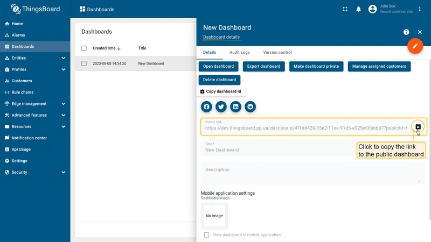Expand the Entities menu
This screenshot has width=431, height=242.
pyautogui.click(x=35, y=58)
